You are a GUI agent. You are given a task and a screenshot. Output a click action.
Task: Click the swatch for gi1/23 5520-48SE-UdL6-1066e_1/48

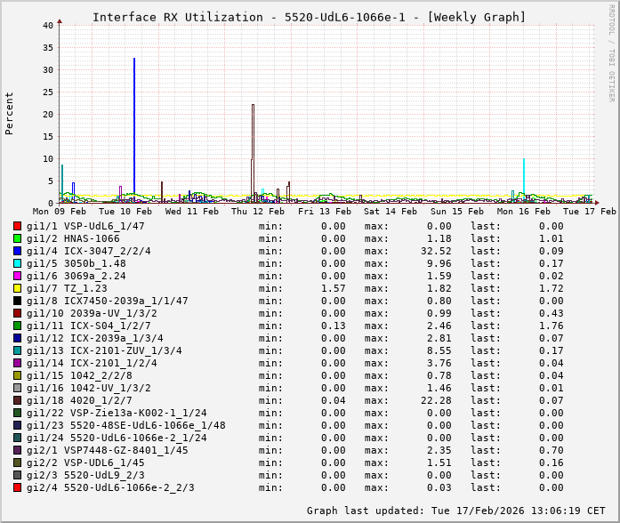(x=17, y=425)
